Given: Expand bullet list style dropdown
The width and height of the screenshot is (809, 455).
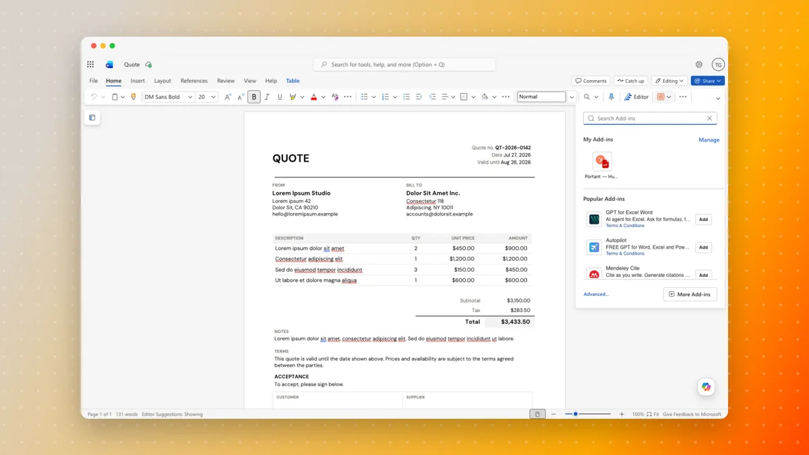Looking at the screenshot, I should click(373, 97).
